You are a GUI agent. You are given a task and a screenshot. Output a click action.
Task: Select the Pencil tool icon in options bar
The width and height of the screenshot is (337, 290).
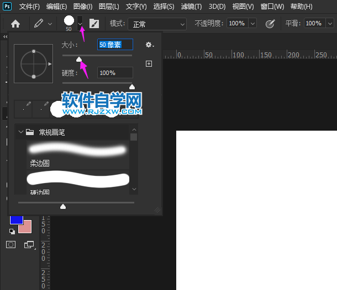click(39, 24)
